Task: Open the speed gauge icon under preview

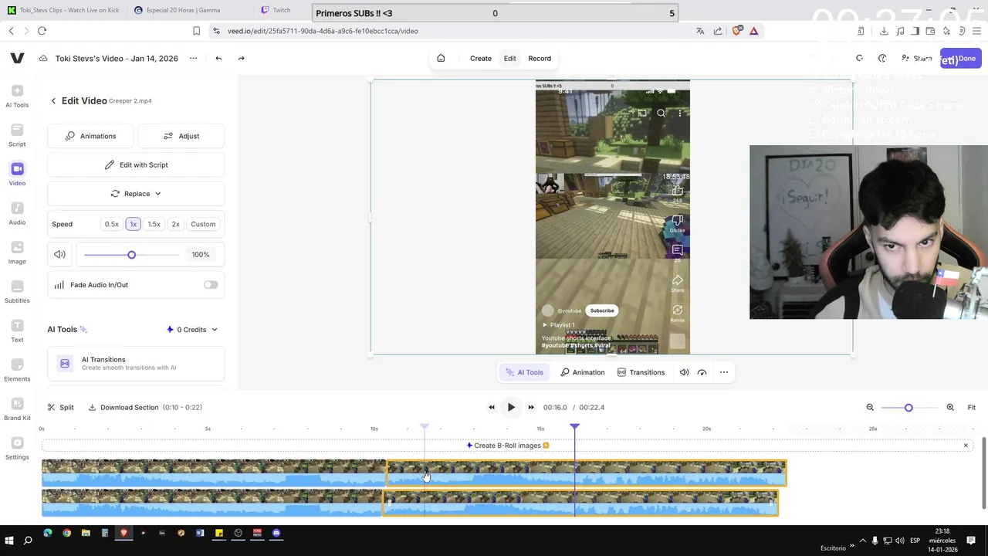Action: coord(702,372)
